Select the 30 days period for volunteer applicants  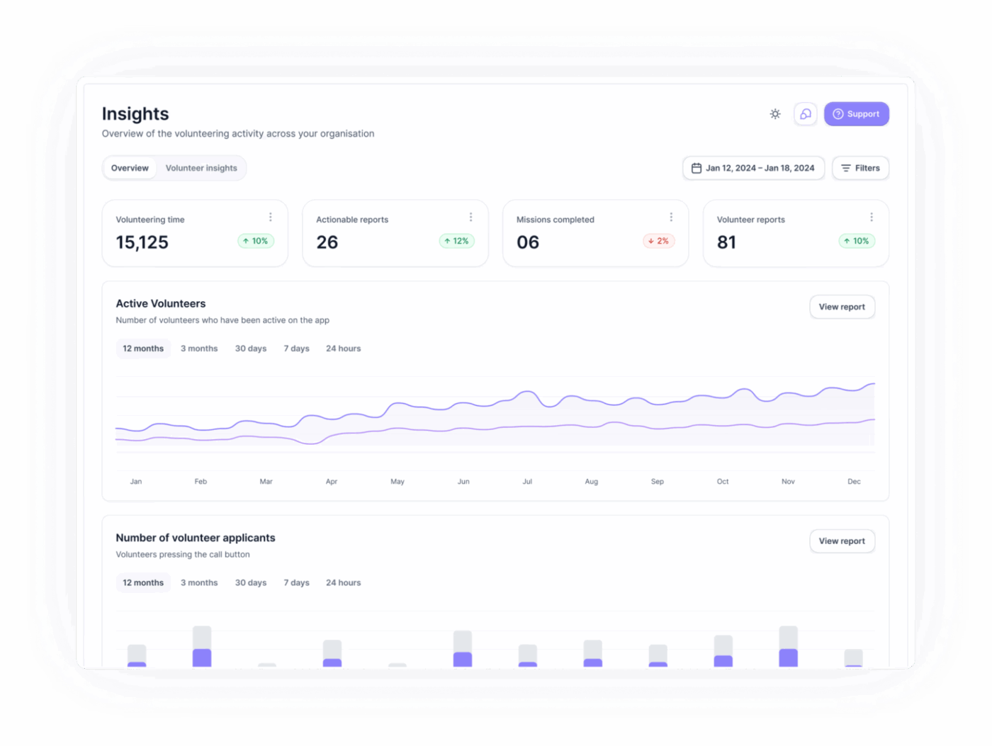(x=250, y=582)
